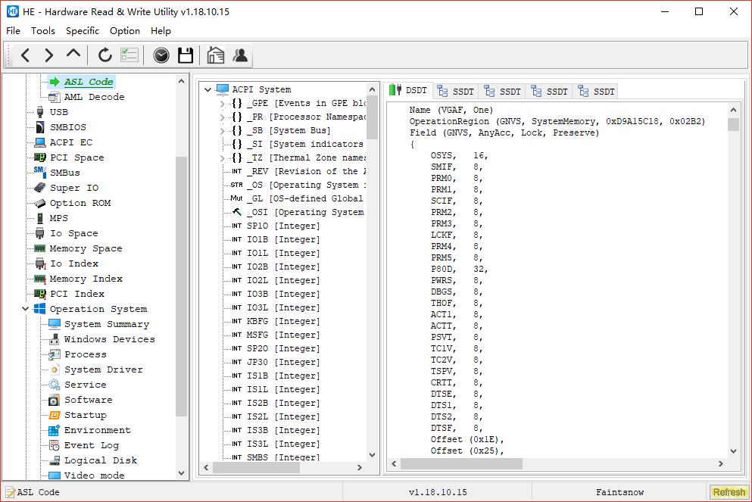Open MPS in the sidebar
The height and width of the screenshot is (502, 752).
click(58, 218)
